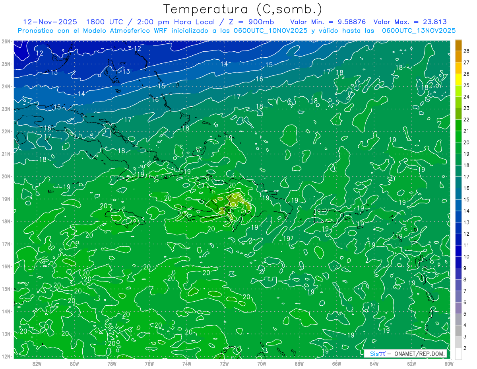Viewport: 477px width, 369px height.
Task: Click latitude axis label "24N"
Action: pos(6,86)
